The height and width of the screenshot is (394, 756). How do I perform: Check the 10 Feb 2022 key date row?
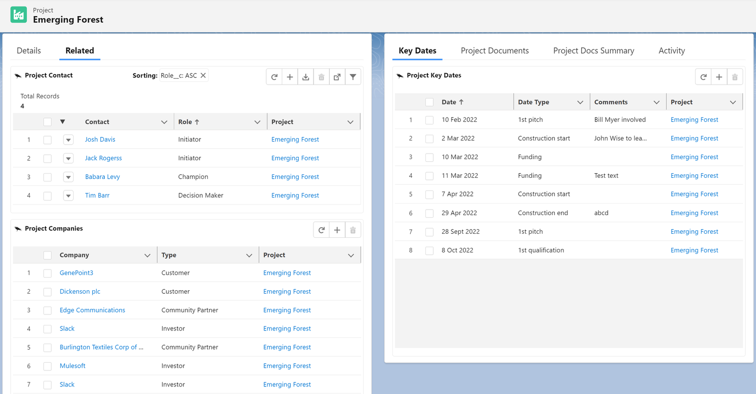pyautogui.click(x=429, y=120)
